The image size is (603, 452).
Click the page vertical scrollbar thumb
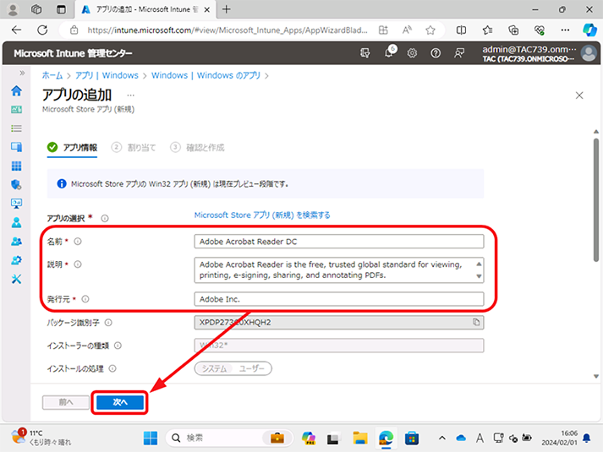click(x=596, y=199)
